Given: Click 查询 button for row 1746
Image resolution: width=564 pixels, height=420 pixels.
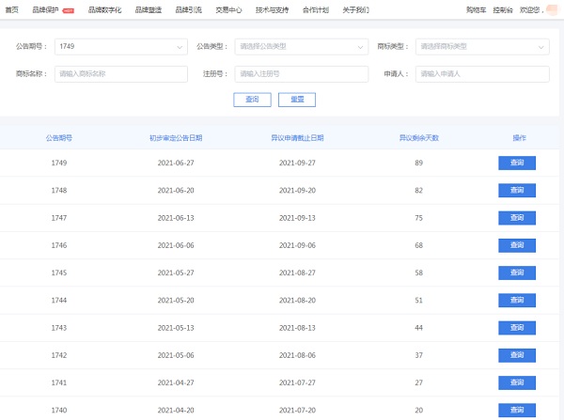Looking at the screenshot, I should pyautogui.click(x=517, y=245).
